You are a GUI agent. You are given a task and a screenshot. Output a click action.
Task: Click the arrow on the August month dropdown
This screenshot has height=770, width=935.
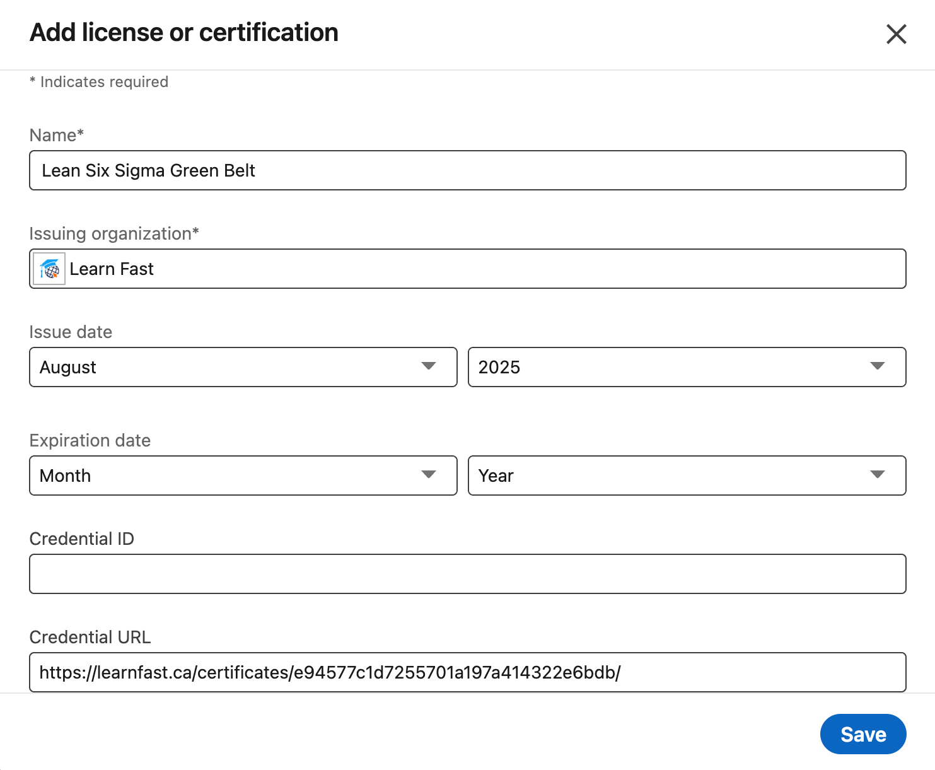pyautogui.click(x=429, y=366)
